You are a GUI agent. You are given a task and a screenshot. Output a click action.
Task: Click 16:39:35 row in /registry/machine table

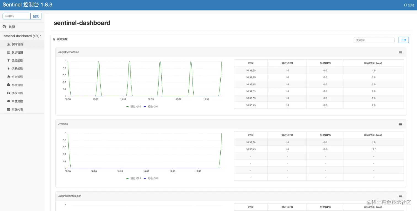click(319, 70)
